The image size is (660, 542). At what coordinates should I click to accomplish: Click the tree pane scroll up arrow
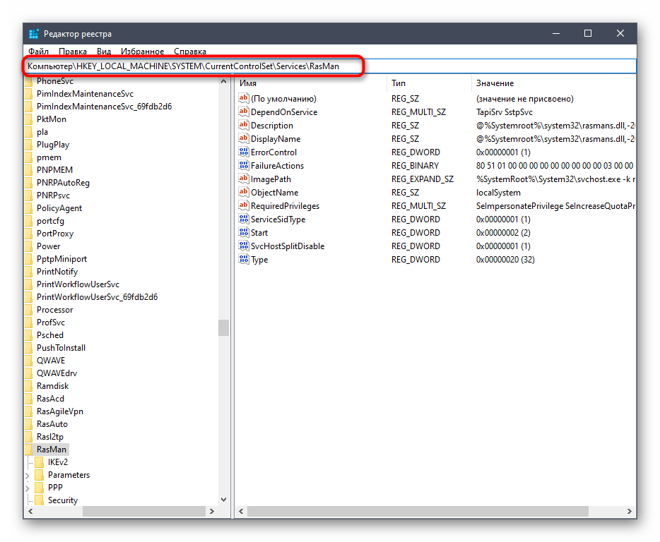click(x=224, y=81)
